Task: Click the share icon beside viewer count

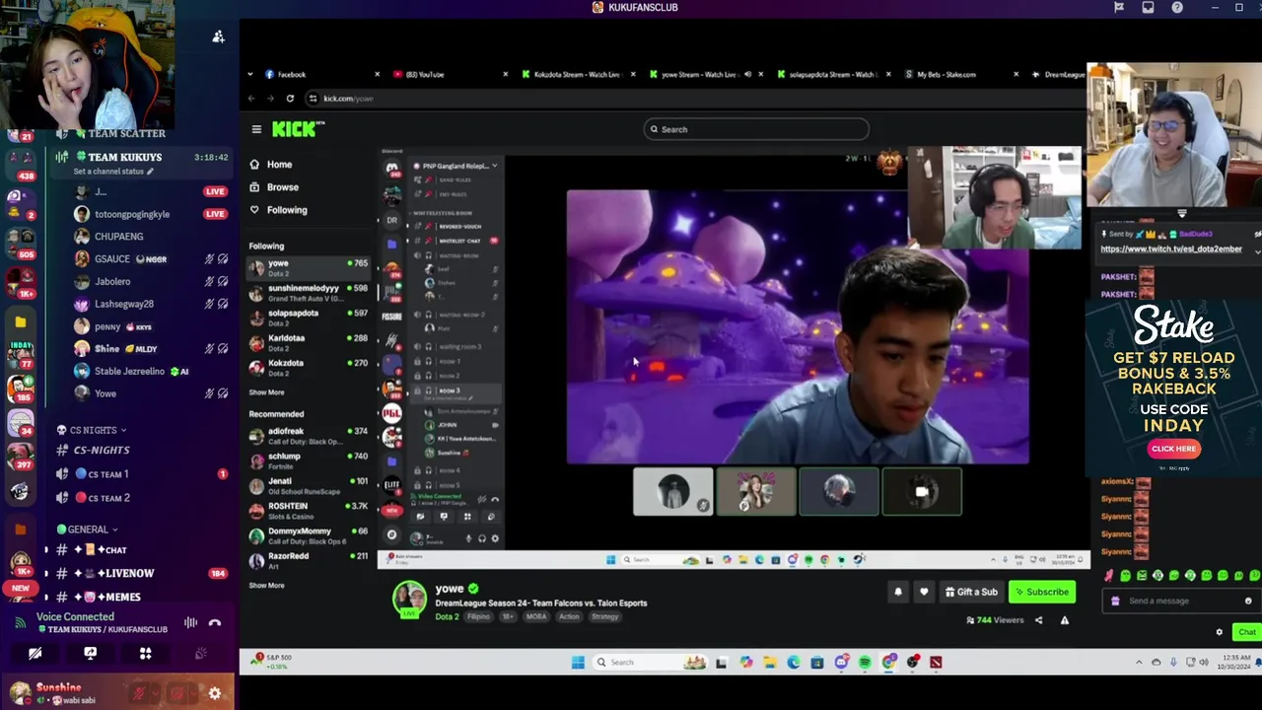Action: (1038, 620)
